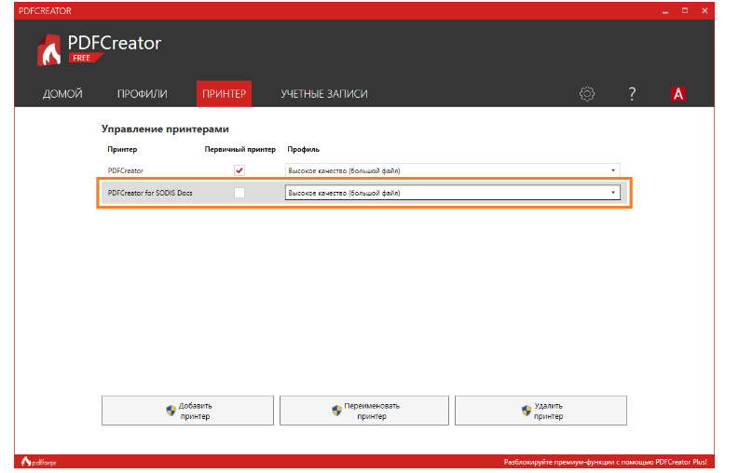Image resolution: width=739 pixels, height=473 pixels.
Task: Open profile dropdown for PDFCreator printer
Action: [x=453, y=170]
